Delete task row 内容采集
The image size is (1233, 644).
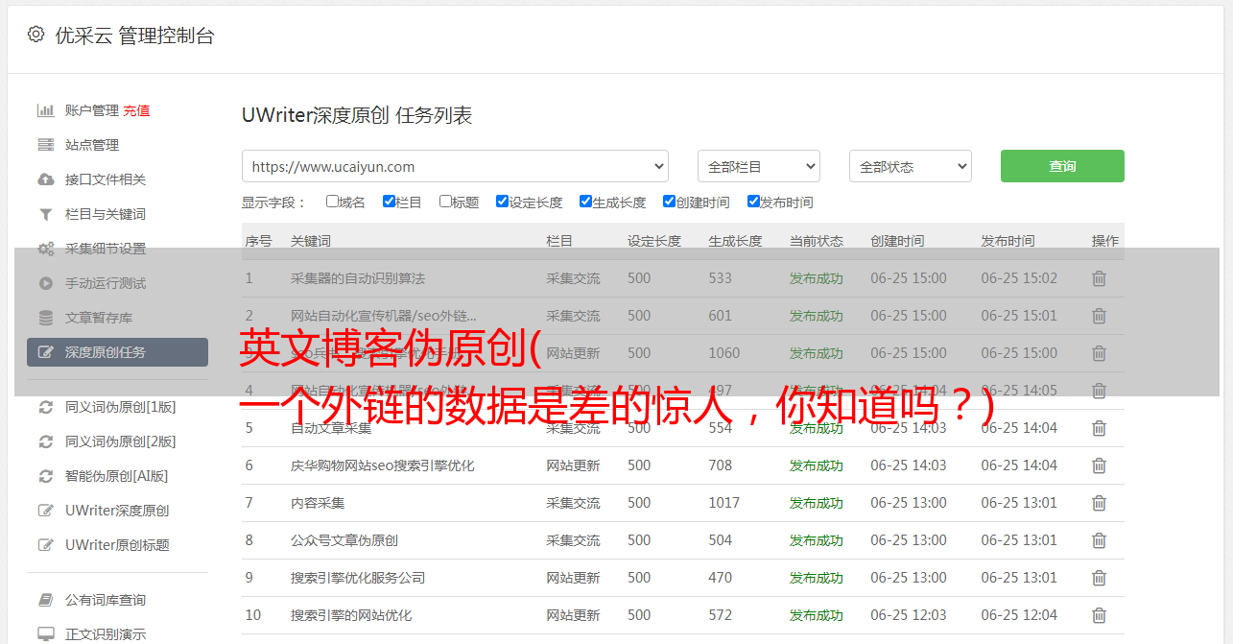click(x=1099, y=503)
